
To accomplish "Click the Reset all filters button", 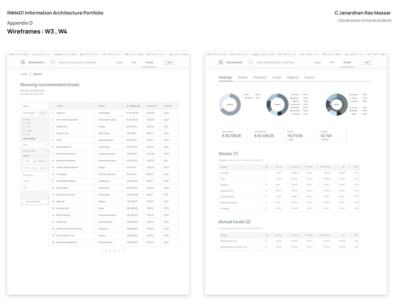I will tap(43, 113).
